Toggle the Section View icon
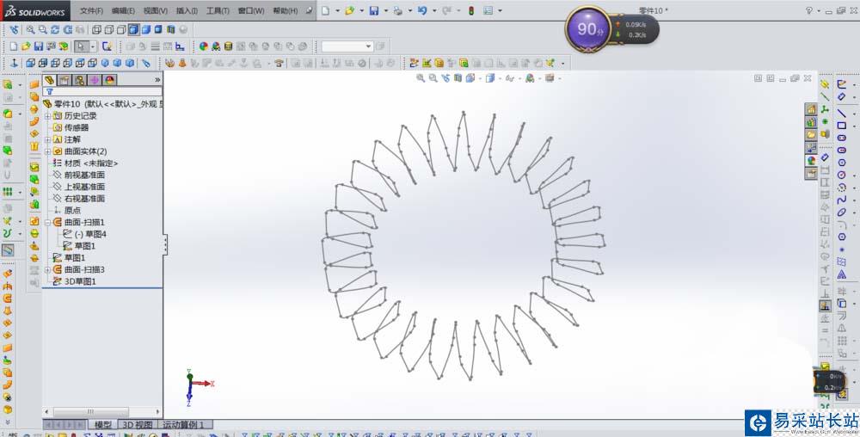This screenshot has height=437, width=860. (x=170, y=29)
